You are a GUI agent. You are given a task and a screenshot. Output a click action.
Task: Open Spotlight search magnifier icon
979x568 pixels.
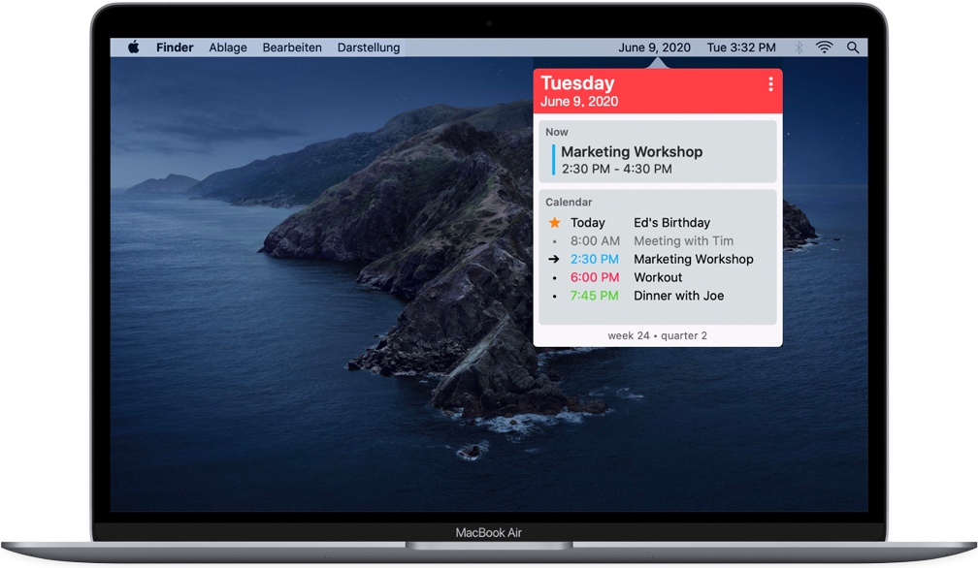[853, 47]
